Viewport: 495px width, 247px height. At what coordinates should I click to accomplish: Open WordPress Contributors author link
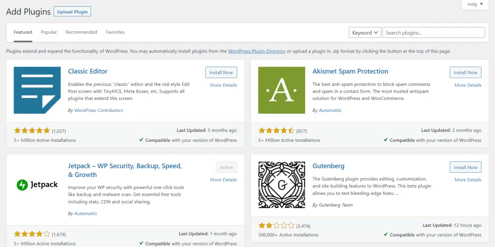[99, 110]
